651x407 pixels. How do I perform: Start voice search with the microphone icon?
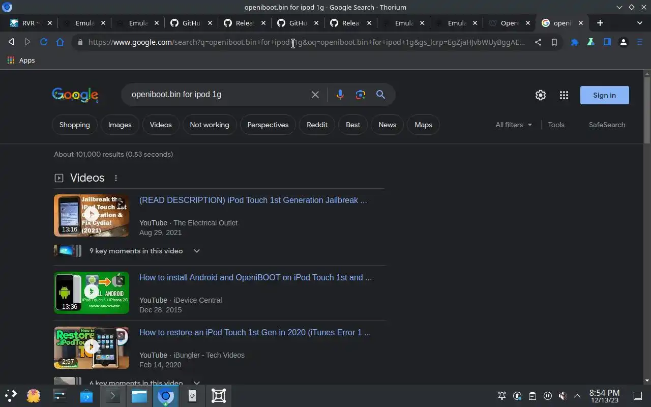click(340, 95)
